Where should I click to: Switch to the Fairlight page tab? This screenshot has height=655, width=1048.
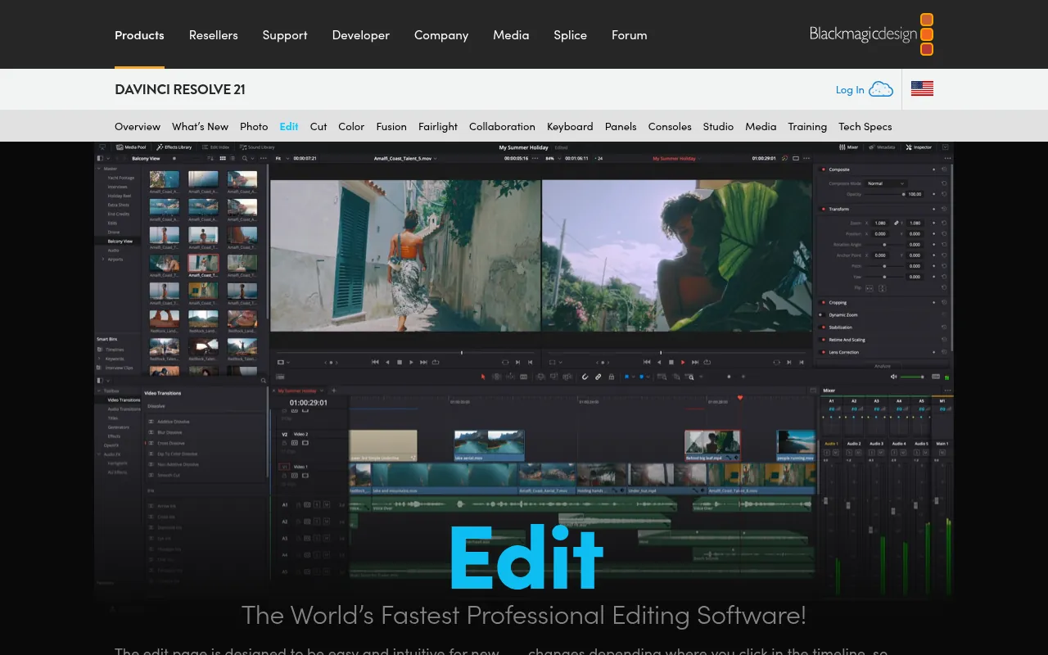(x=438, y=126)
